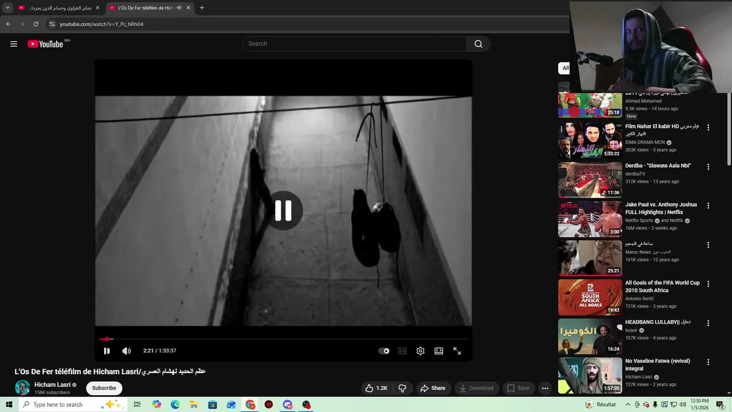This screenshot has height=412, width=732.
Task: Open the Hicham Lasri channel name link
Action: [x=52, y=385]
